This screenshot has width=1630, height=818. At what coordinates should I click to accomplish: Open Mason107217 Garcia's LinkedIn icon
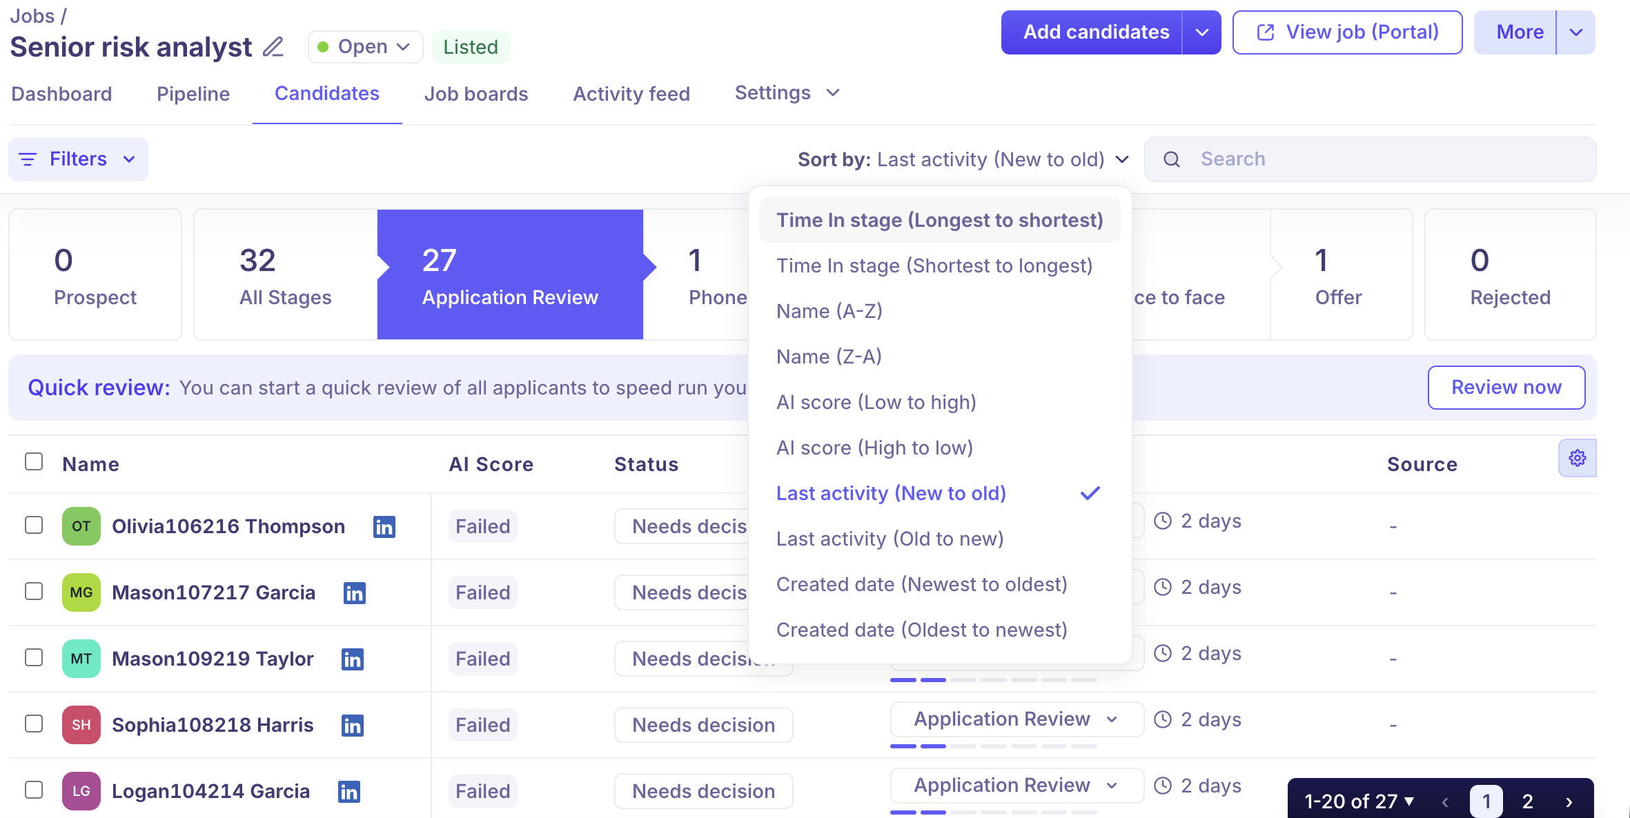(355, 593)
